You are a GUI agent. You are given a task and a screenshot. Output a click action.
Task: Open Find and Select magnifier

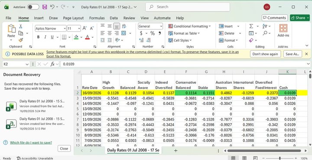pyautogui.click(x=265, y=33)
